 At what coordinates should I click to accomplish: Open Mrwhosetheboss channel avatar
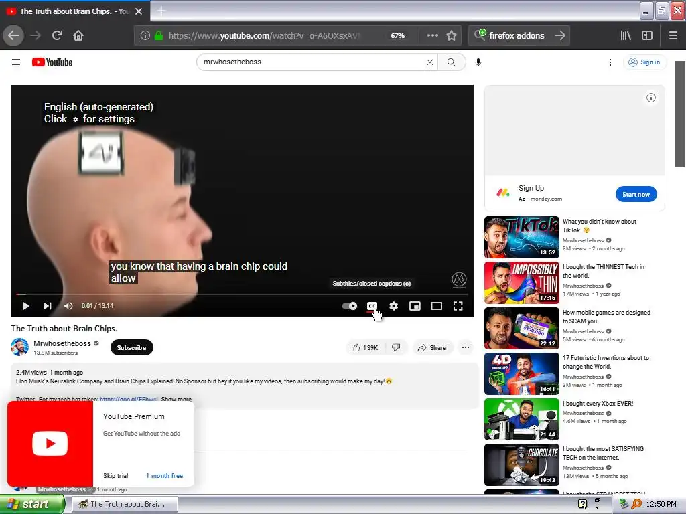pyautogui.click(x=19, y=347)
